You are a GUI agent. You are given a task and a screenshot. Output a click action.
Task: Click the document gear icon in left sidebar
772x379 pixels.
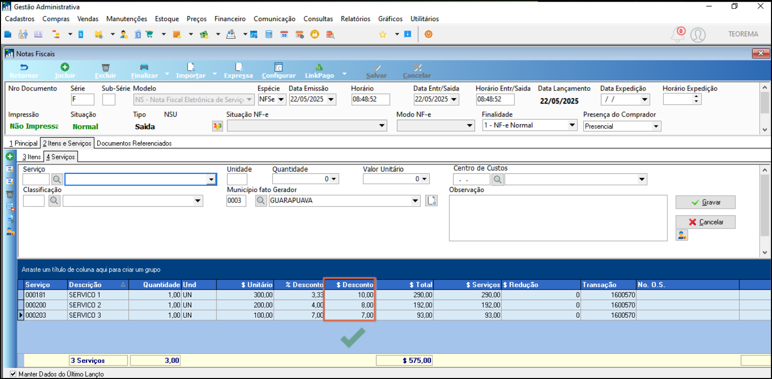coord(10,219)
